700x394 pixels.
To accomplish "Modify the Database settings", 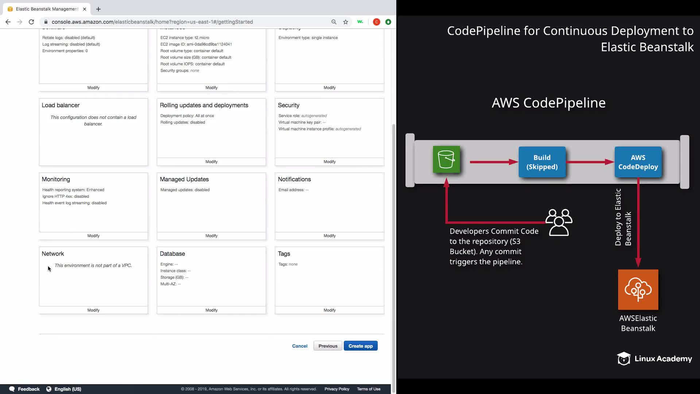I will coord(211,310).
